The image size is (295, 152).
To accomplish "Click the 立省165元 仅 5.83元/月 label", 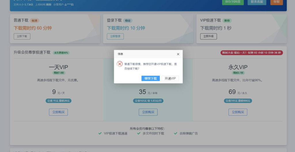I will tap(148, 101).
